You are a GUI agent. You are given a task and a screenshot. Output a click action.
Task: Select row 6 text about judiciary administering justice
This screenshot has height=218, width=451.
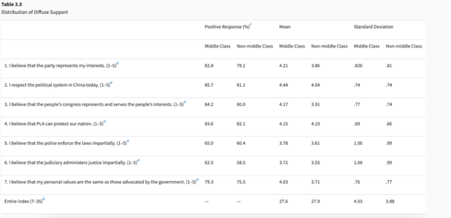tap(70, 163)
